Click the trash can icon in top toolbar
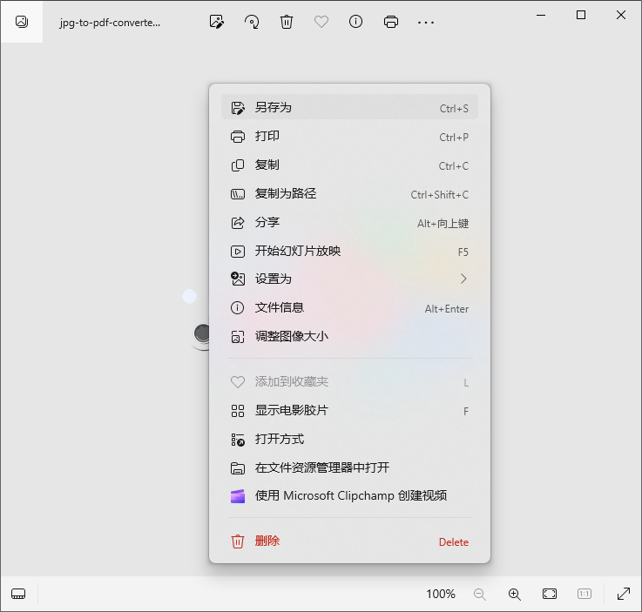This screenshot has height=612, width=642. pos(287,22)
